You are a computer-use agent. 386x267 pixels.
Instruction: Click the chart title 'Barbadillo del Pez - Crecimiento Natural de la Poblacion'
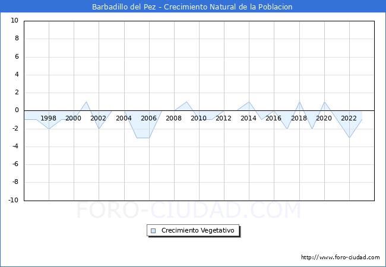tap(192, 7)
